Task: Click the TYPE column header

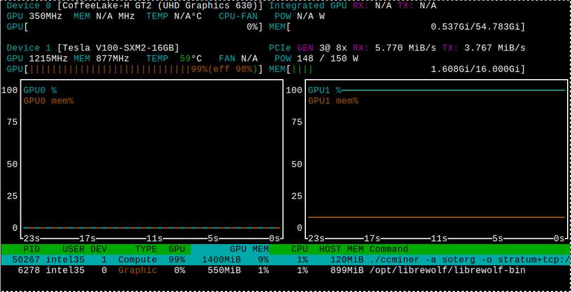Action: point(146,250)
